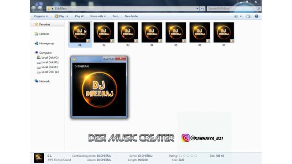The height and width of the screenshot is (164, 292).
Task: Select the 04 audio file thumbnail
Action: (152, 32)
